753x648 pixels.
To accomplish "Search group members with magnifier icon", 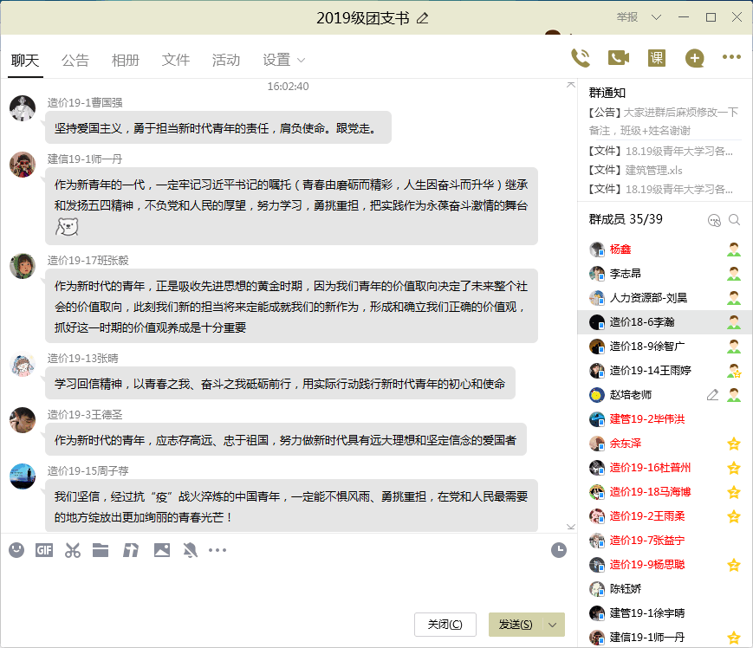I will tap(735, 220).
